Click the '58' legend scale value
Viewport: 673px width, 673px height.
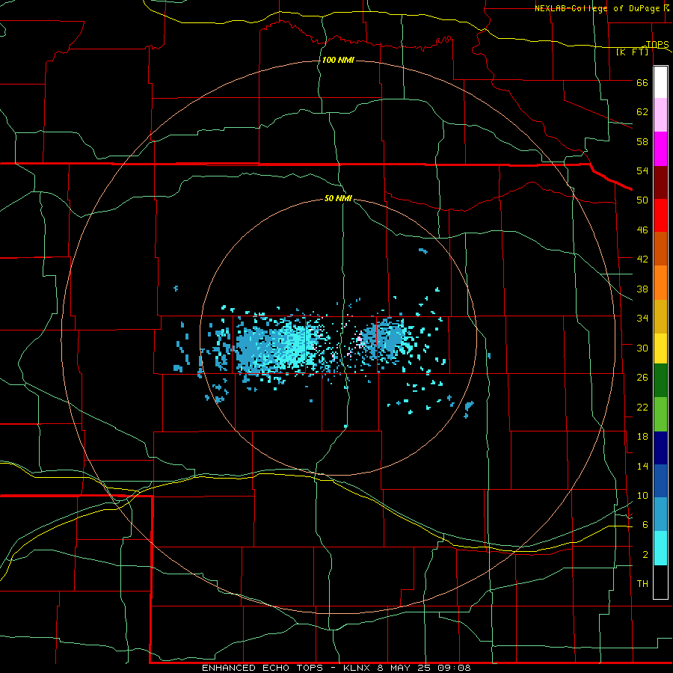click(x=642, y=141)
